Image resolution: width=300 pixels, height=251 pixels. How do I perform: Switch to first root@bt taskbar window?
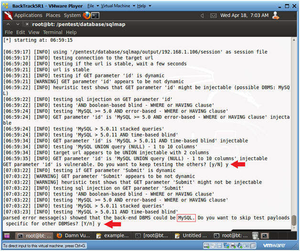34,236
